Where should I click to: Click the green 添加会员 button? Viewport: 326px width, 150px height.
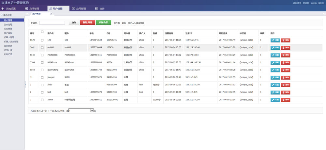click(103, 23)
